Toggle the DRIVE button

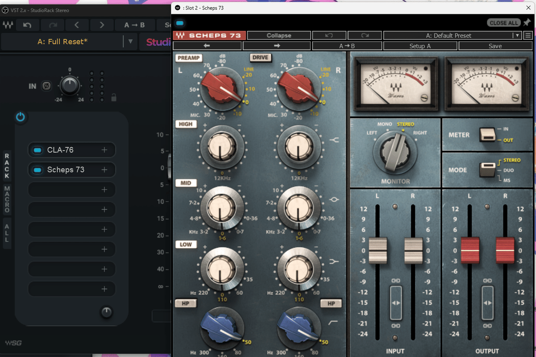point(260,58)
